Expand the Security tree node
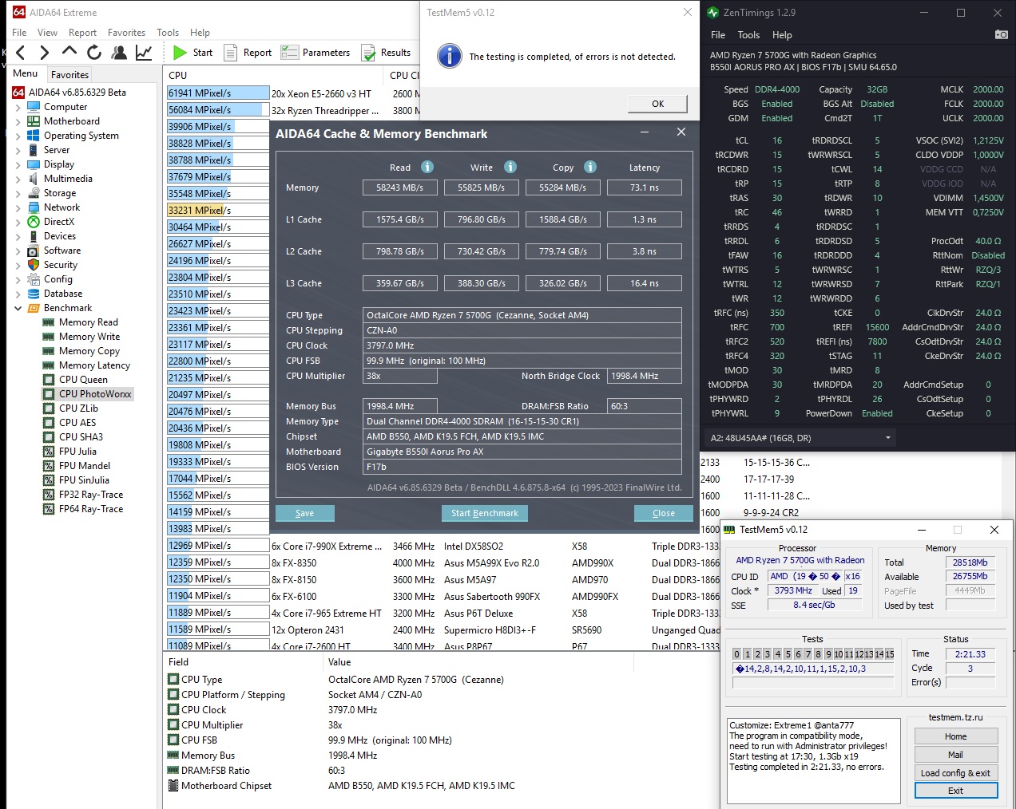Image resolution: width=1016 pixels, height=809 pixels. (x=18, y=264)
